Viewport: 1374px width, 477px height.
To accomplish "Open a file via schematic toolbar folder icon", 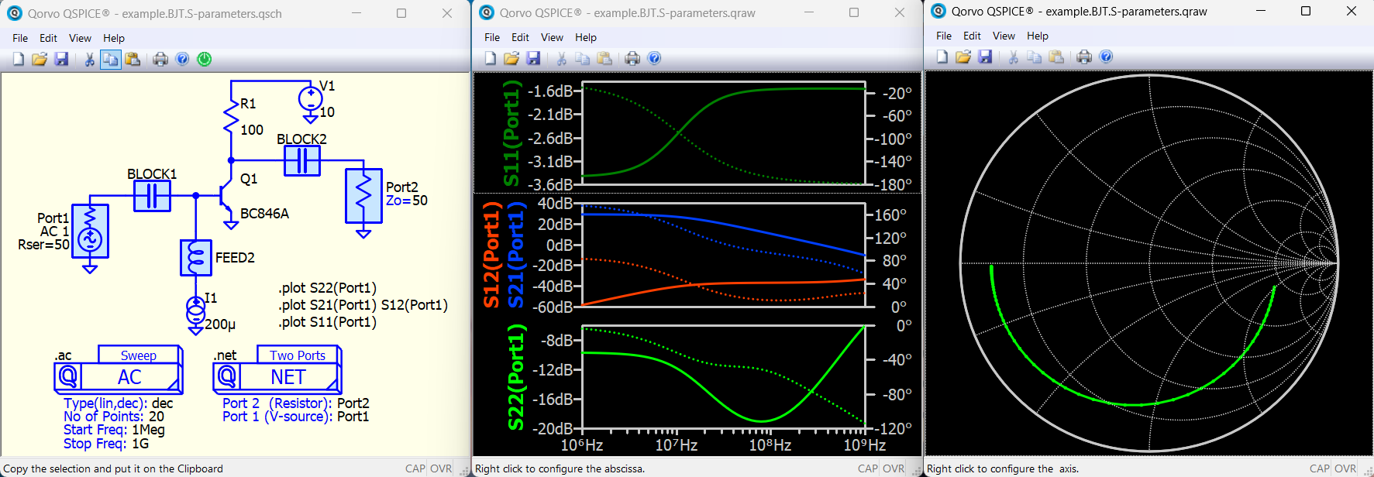I will click(40, 59).
